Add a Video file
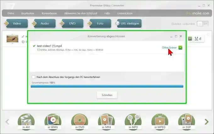This screenshot has height=134, width=214. [17, 24]
